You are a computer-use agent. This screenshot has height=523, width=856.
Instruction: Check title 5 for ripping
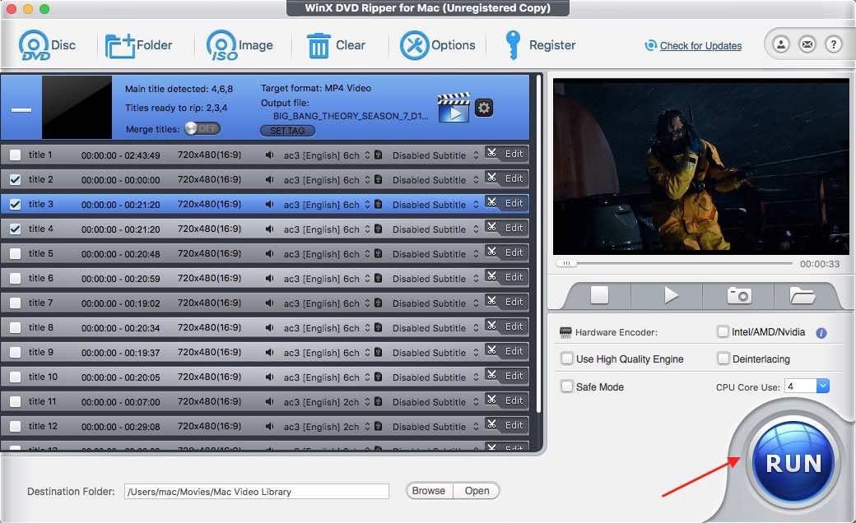14,252
